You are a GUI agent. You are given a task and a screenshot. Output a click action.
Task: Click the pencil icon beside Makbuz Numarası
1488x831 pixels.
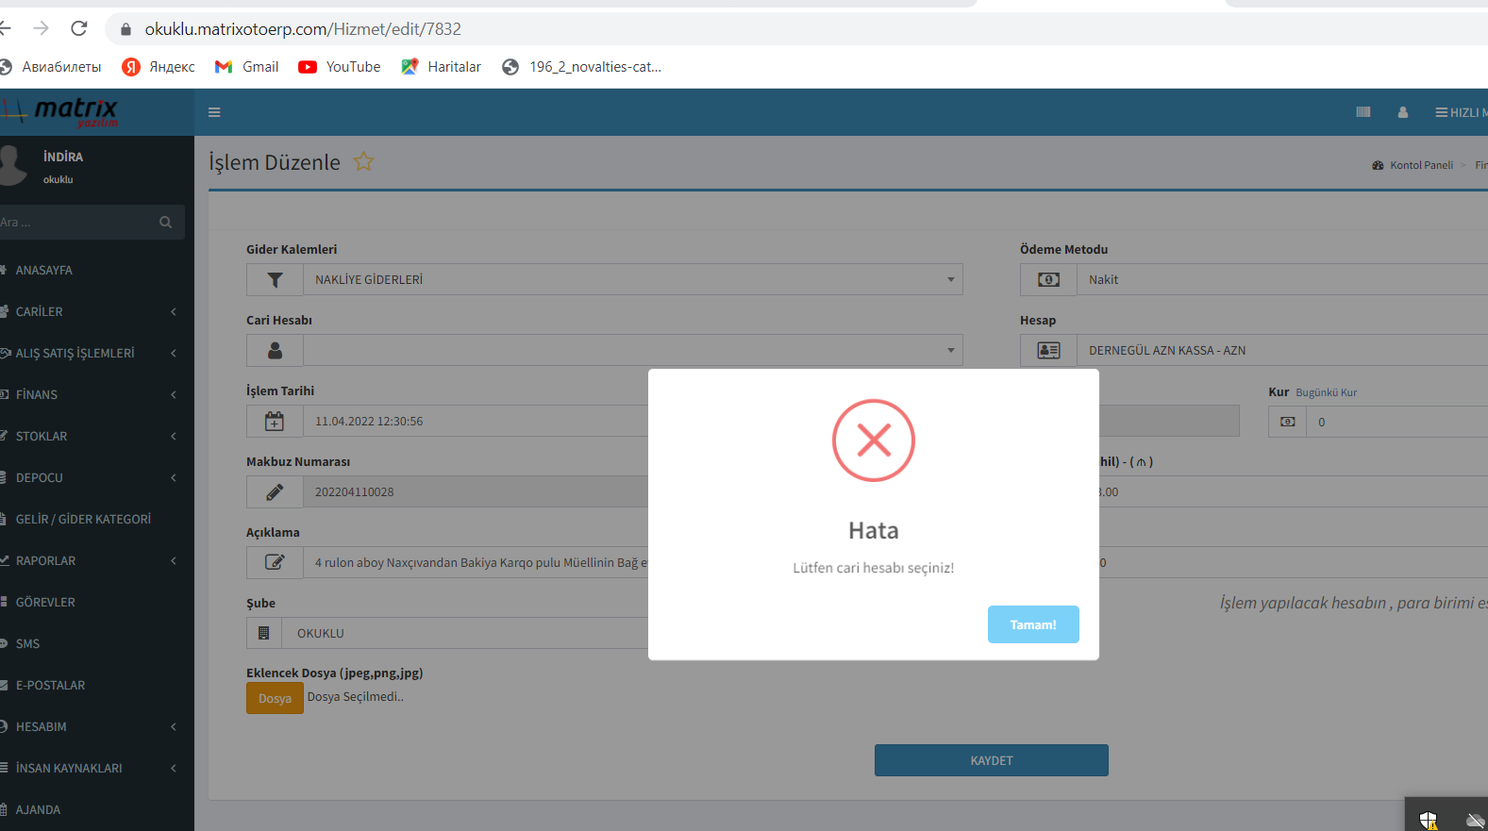point(275,492)
